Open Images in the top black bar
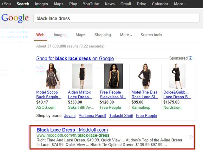 [41, 4]
